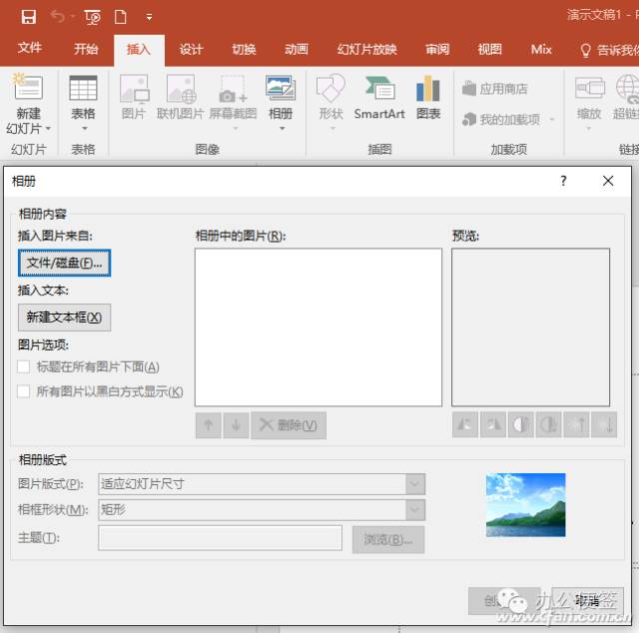Image resolution: width=639 pixels, height=633 pixels.
Task: Click the 表格 grid icon
Action: click(83, 88)
